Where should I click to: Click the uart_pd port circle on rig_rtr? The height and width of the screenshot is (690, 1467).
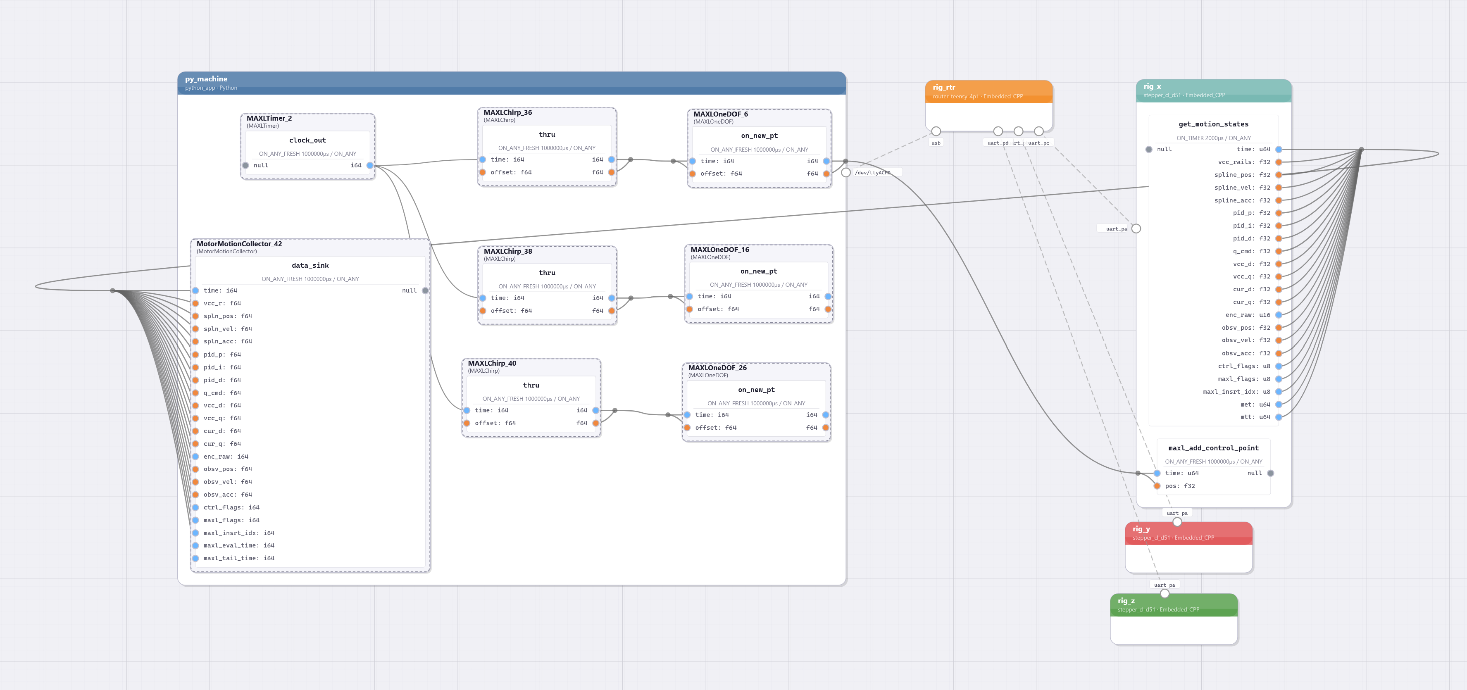pos(998,131)
